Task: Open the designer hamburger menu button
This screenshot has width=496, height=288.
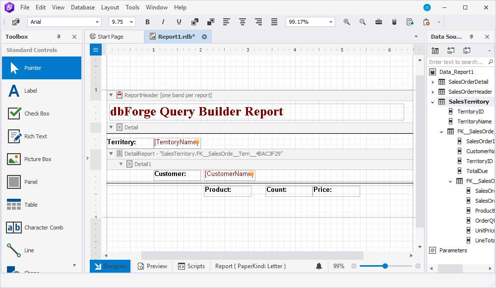Action: tap(96, 50)
